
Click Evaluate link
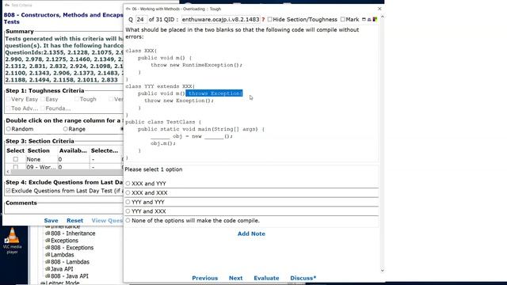click(266, 278)
